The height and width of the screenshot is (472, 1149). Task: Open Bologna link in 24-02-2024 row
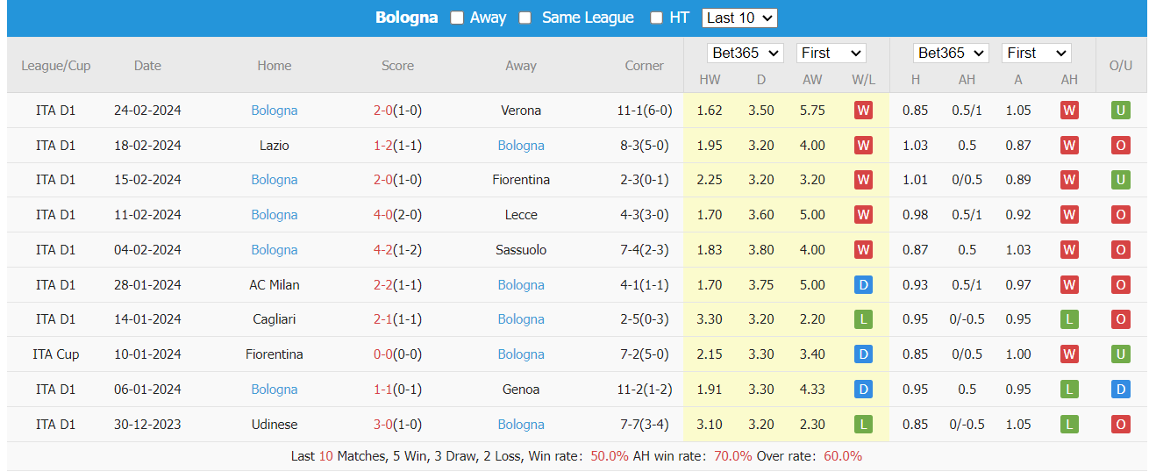pos(275,111)
